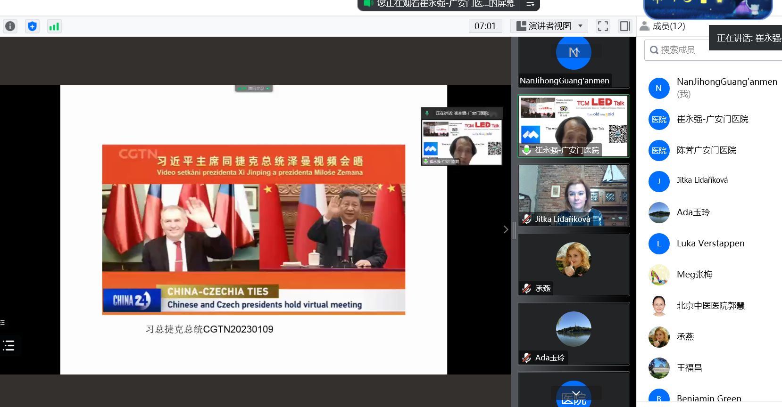The width and height of the screenshot is (782, 407).
Task: Select 王福昌 in member list
Action: point(712,368)
